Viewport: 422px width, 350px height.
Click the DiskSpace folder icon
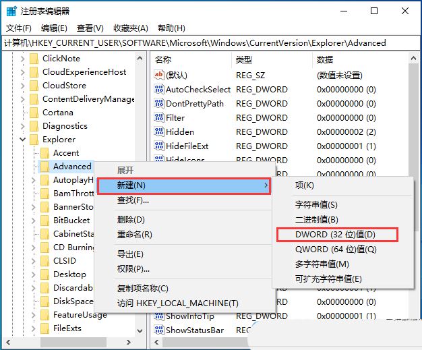click(44, 301)
